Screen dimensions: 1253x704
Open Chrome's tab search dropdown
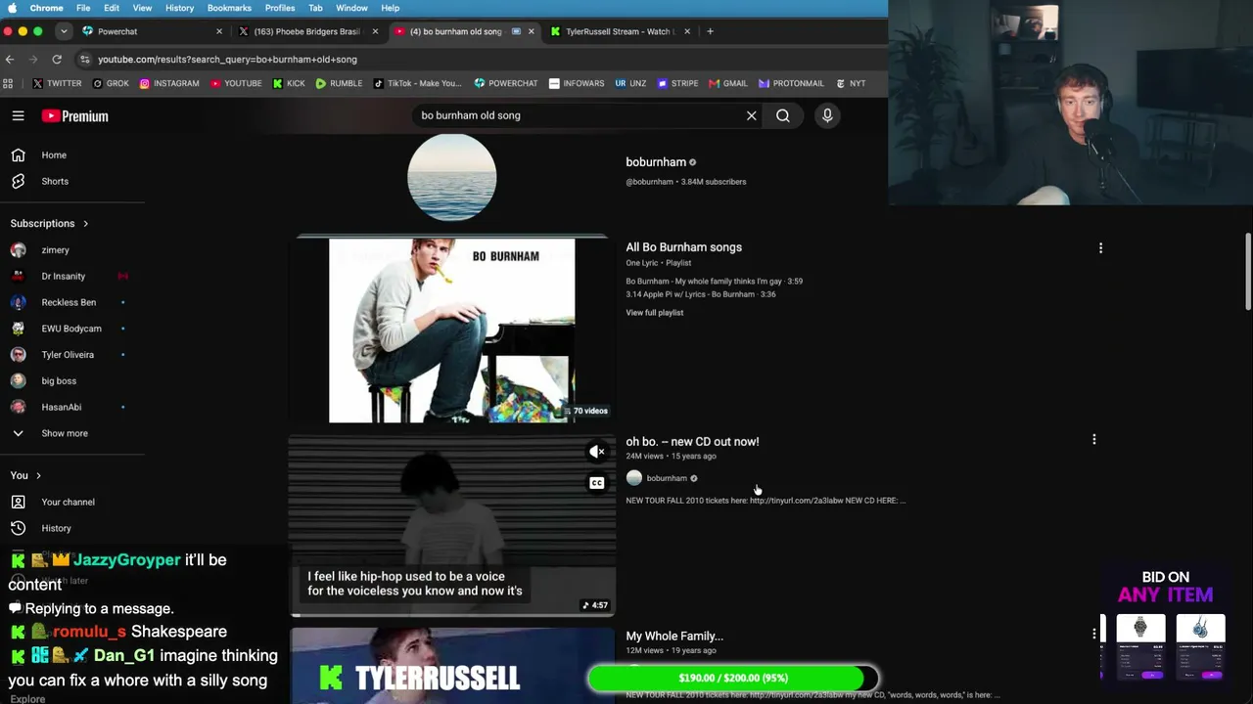pyautogui.click(x=63, y=31)
